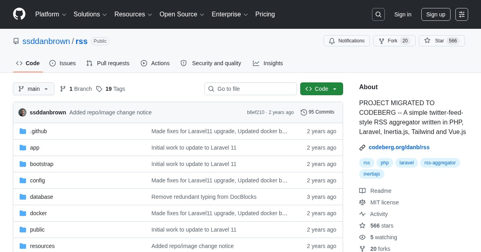Click the Readme book icon
This screenshot has width=481, height=252.
[362, 191]
